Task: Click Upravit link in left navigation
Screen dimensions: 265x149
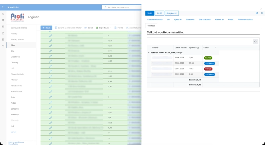Action: click(x=14, y=132)
